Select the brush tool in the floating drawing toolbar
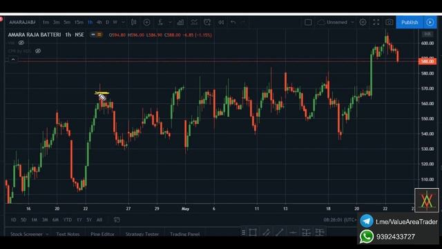Image resolution: width=442 pixels, height=249 pixels. coord(266,232)
